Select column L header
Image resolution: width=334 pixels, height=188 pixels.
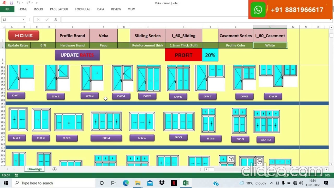pos(270,27)
